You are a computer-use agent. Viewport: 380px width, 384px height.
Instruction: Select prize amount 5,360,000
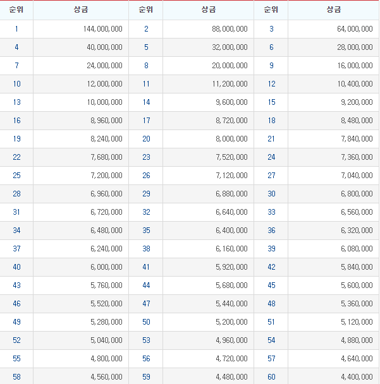click(x=357, y=304)
